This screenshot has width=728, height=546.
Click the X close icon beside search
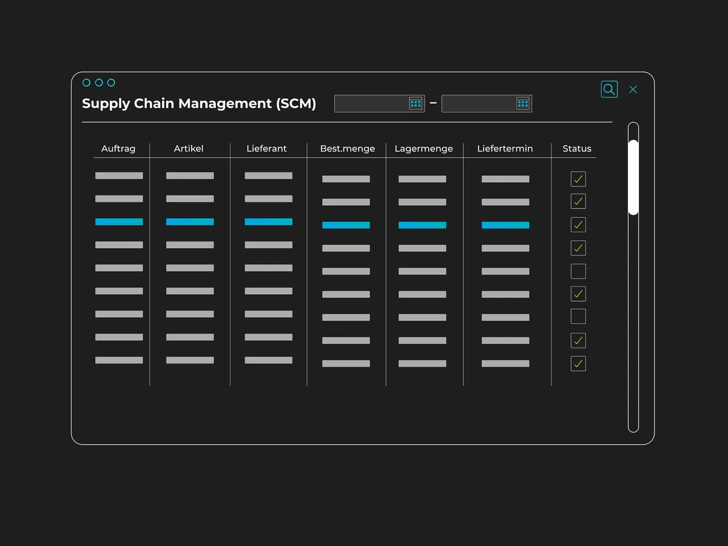633,90
